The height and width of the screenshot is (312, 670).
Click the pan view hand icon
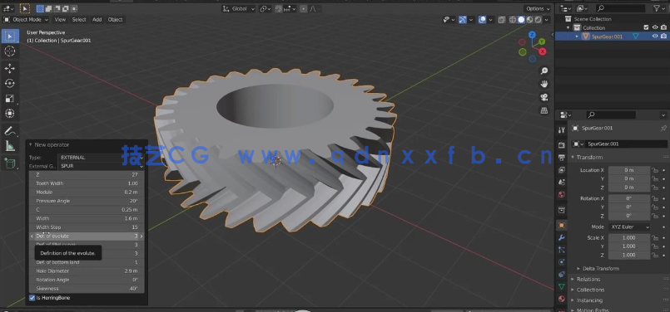[544, 84]
